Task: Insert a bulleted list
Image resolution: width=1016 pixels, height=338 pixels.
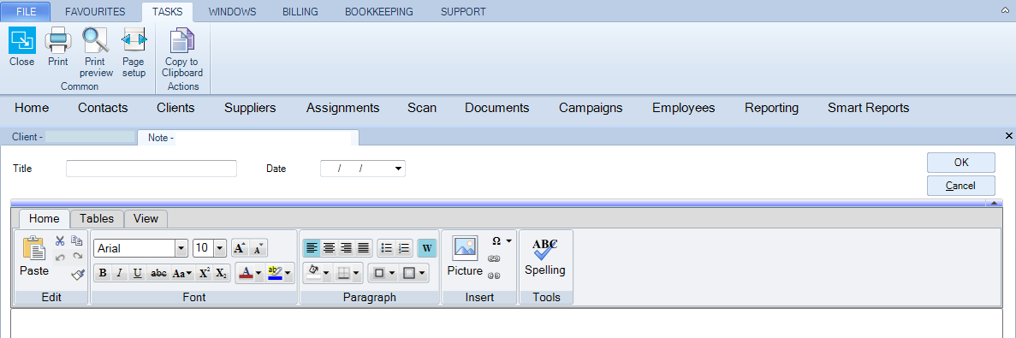Action: click(387, 248)
